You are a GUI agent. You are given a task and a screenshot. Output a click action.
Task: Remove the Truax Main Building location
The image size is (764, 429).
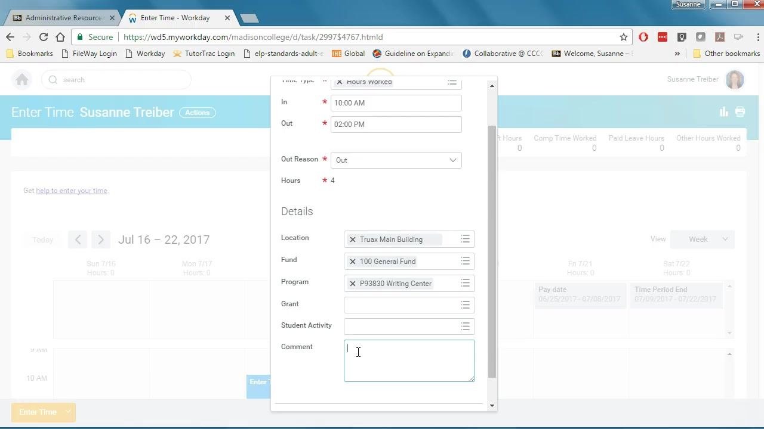click(353, 240)
